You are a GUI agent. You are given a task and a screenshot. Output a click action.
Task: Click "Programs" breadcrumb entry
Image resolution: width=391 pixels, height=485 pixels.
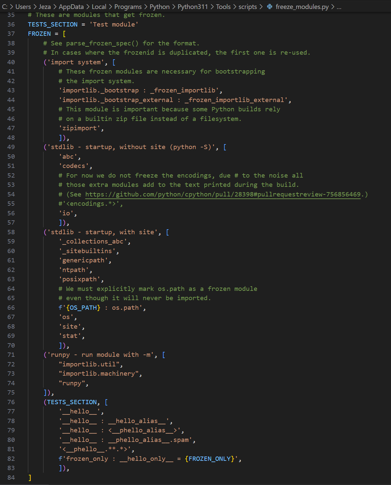(x=128, y=7)
